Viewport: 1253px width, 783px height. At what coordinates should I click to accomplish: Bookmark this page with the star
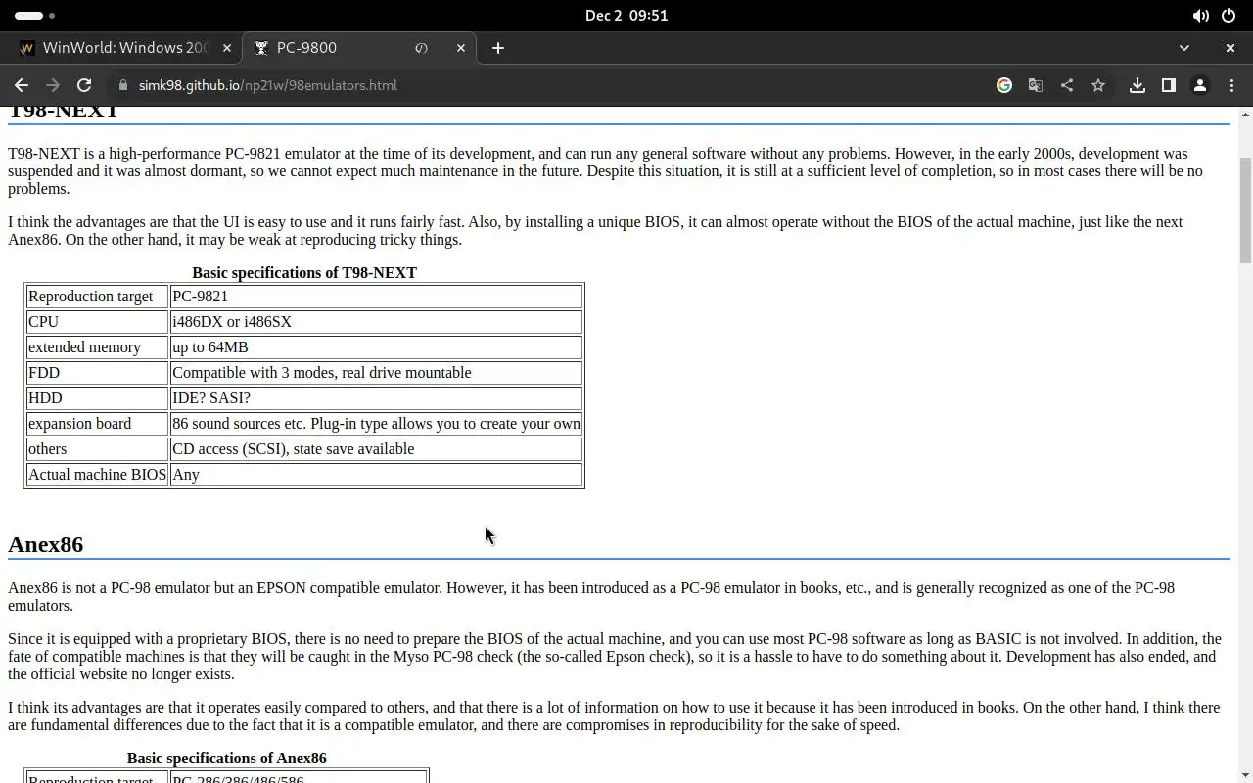point(1098,85)
